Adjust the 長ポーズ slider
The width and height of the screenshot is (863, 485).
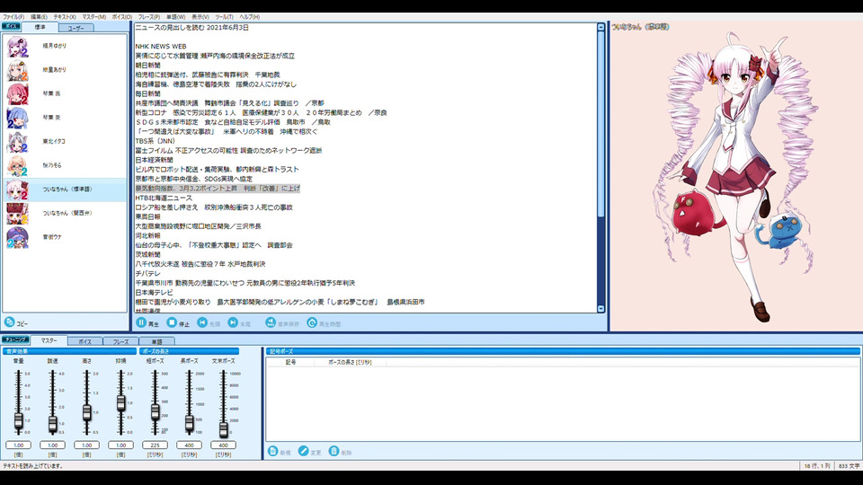[189, 422]
